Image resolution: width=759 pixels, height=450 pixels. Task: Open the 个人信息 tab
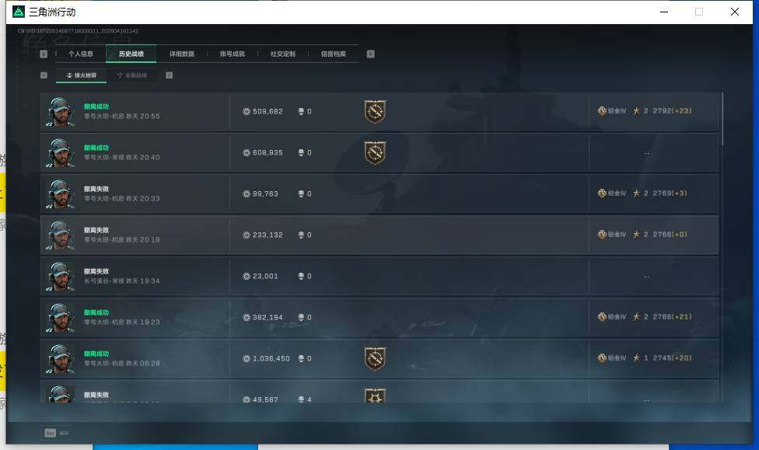81,54
